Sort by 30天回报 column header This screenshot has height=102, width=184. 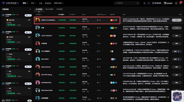(61, 15)
